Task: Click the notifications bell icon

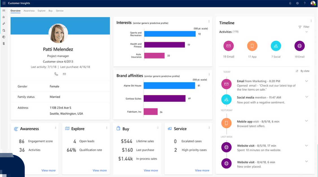Action: (290, 3)
